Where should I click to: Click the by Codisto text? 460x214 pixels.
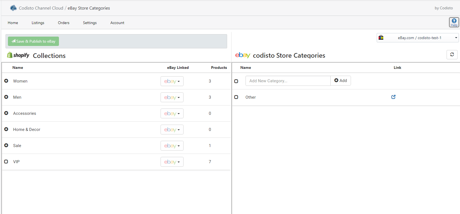(444, 8)
